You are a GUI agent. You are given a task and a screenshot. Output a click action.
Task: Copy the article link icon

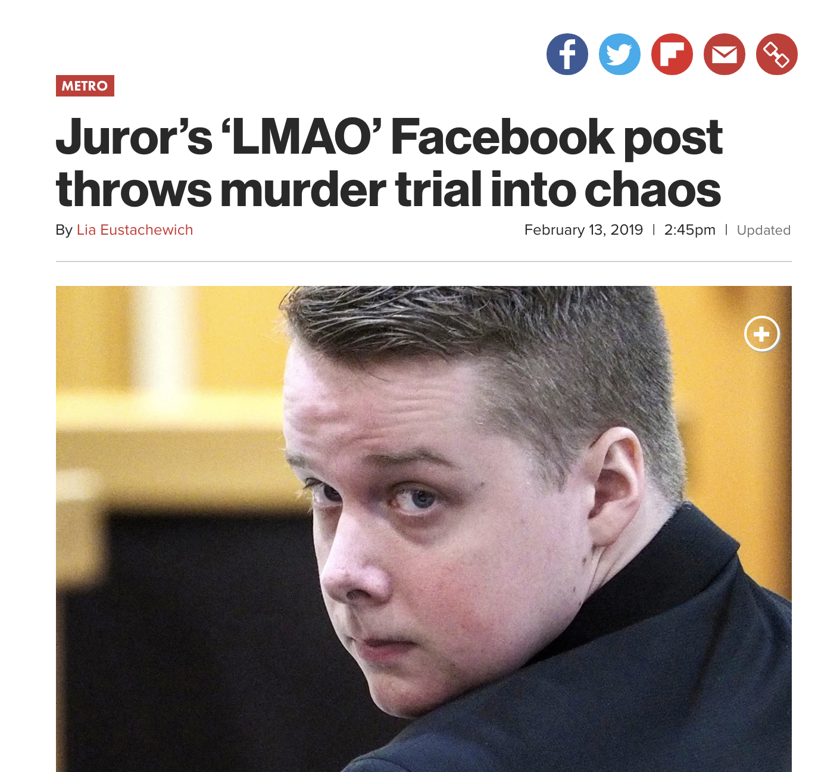(x=777, y=54)
